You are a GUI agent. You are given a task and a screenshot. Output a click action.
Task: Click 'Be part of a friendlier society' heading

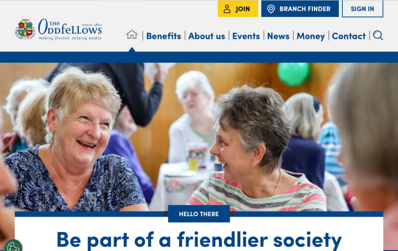[x=199, y=240]
